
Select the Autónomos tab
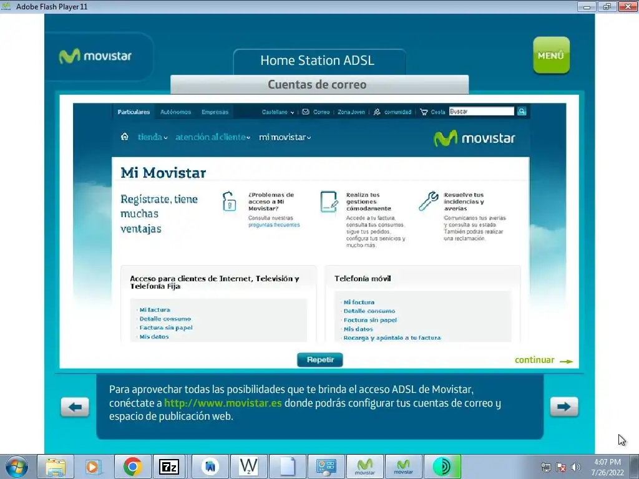point(175,112)
